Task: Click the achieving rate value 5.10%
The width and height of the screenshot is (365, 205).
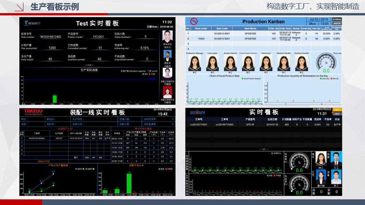Action: pyautogui.click(x=145, y=48)
